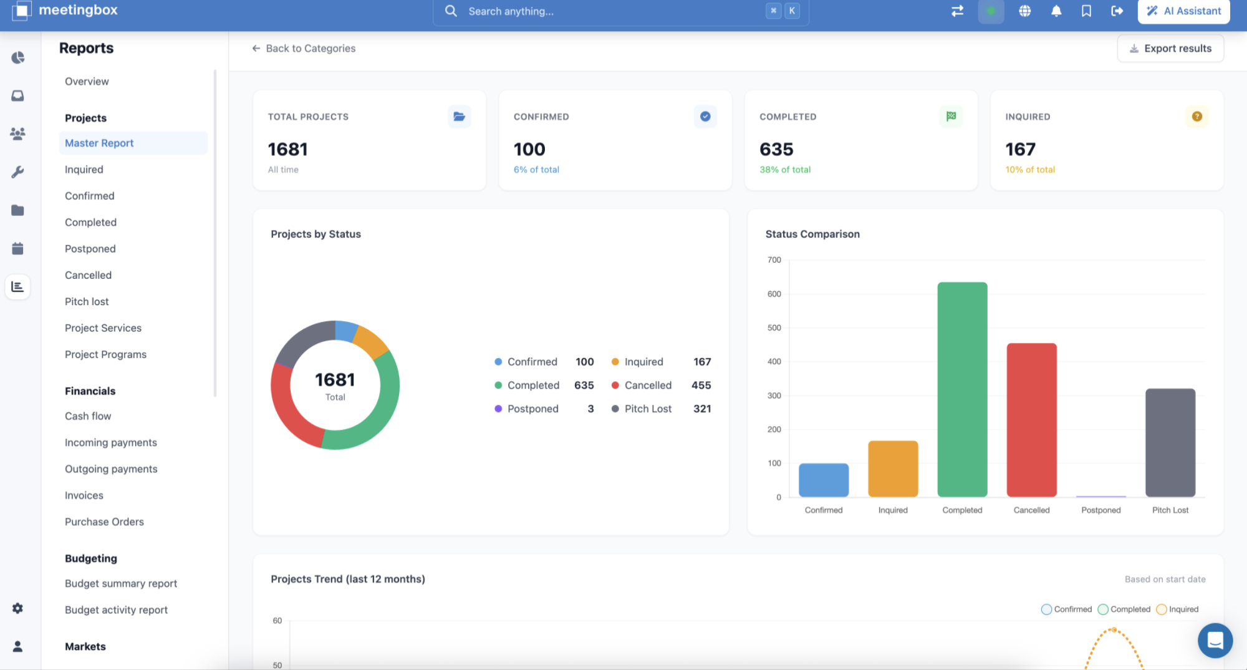Click the Cancelled legend entry in donut legend
Image resolution: width=1247 pixels, height=670 pixels.
[662, 386]
